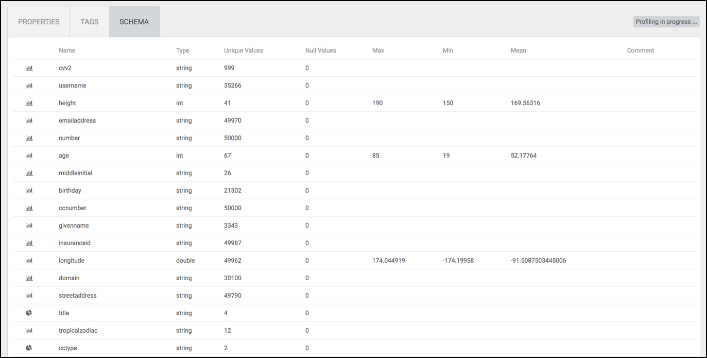Select the ccnumber column name
The image size is (707, 358).
coord(73,208)
